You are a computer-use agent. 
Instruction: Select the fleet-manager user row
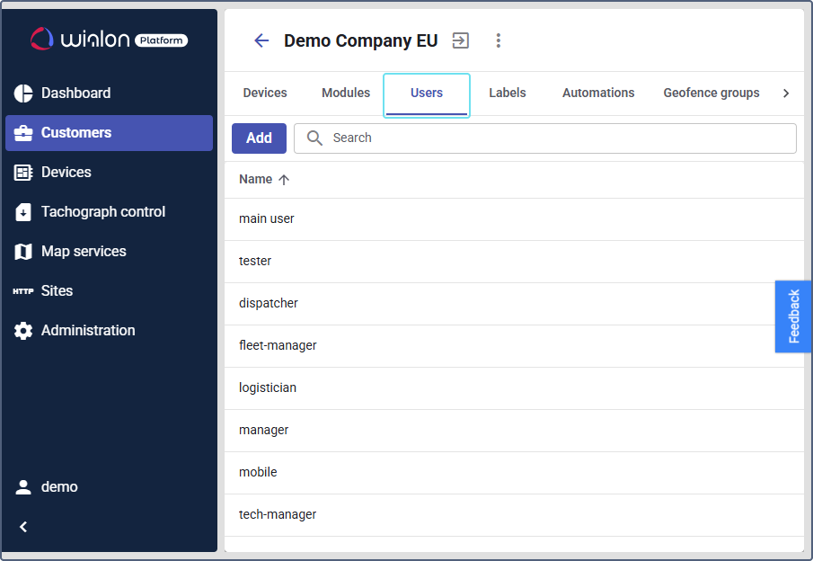(278, 345)
